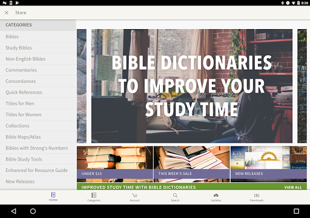Screen dimensions: 310x218
Task: Tap the Android back navigation button
Action: coord(13,211)
